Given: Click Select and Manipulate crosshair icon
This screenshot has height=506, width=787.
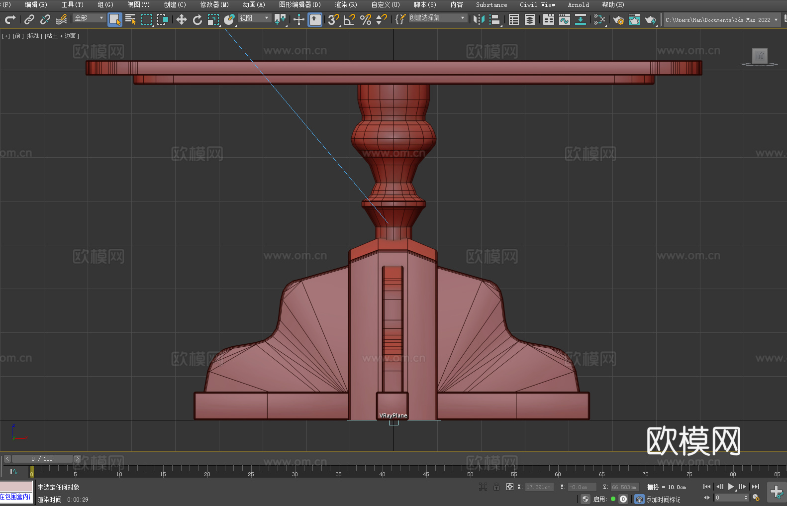Looking at the screenshot, I should (x=299, y=19).
